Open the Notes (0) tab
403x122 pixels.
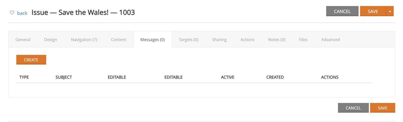[x=277, y=40]
